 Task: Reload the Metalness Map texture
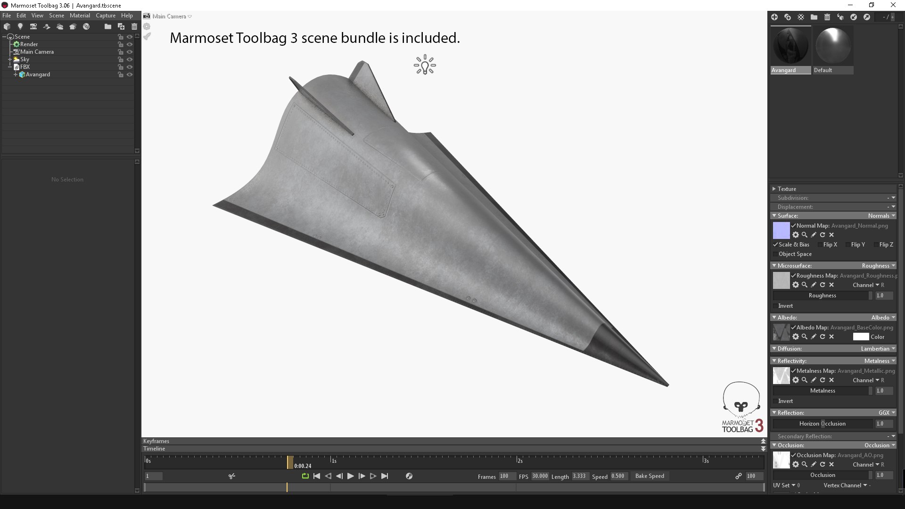(x=823, y=380)
